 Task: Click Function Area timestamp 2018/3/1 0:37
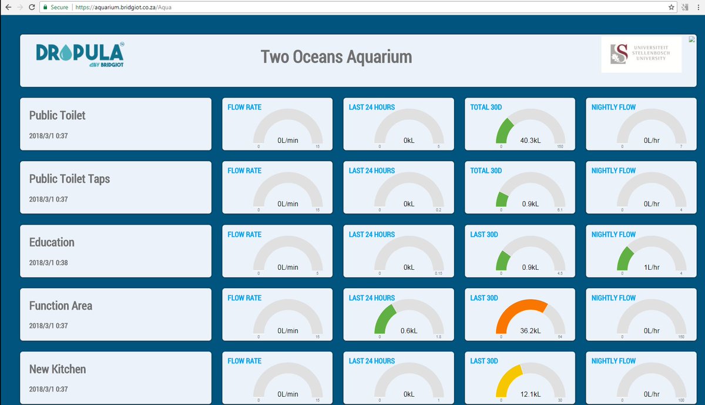pos(48,326)
